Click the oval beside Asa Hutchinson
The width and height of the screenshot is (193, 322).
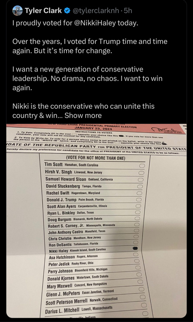(x=136, y=255)
